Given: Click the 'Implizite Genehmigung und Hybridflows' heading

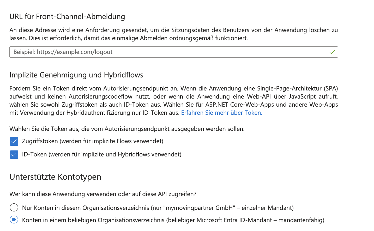Looking at the screenshot, I should (76, 75).
